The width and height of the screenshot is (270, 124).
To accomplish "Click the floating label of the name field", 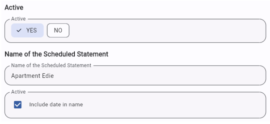I will (x=51, y=66).
